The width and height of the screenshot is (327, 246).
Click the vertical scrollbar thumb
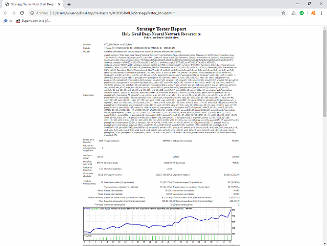click(324, 73)
